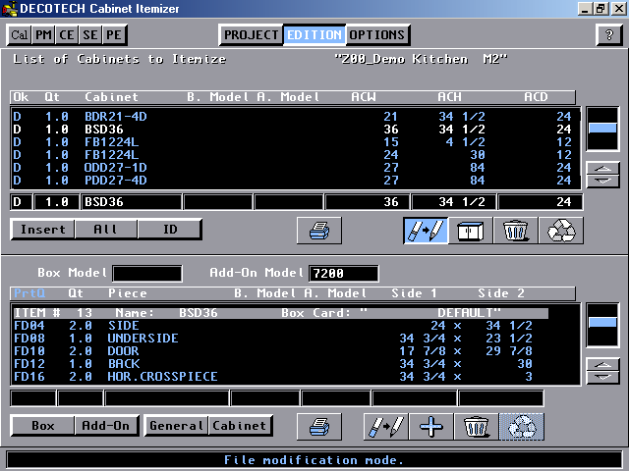629x471 pixels.
Task: Click the General button
Action: pos(177,425)
